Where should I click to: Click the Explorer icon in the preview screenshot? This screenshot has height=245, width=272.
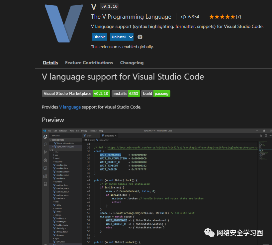point(45,137)
